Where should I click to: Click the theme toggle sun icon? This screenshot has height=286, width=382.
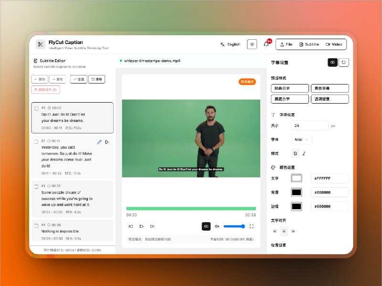(252, 44)
